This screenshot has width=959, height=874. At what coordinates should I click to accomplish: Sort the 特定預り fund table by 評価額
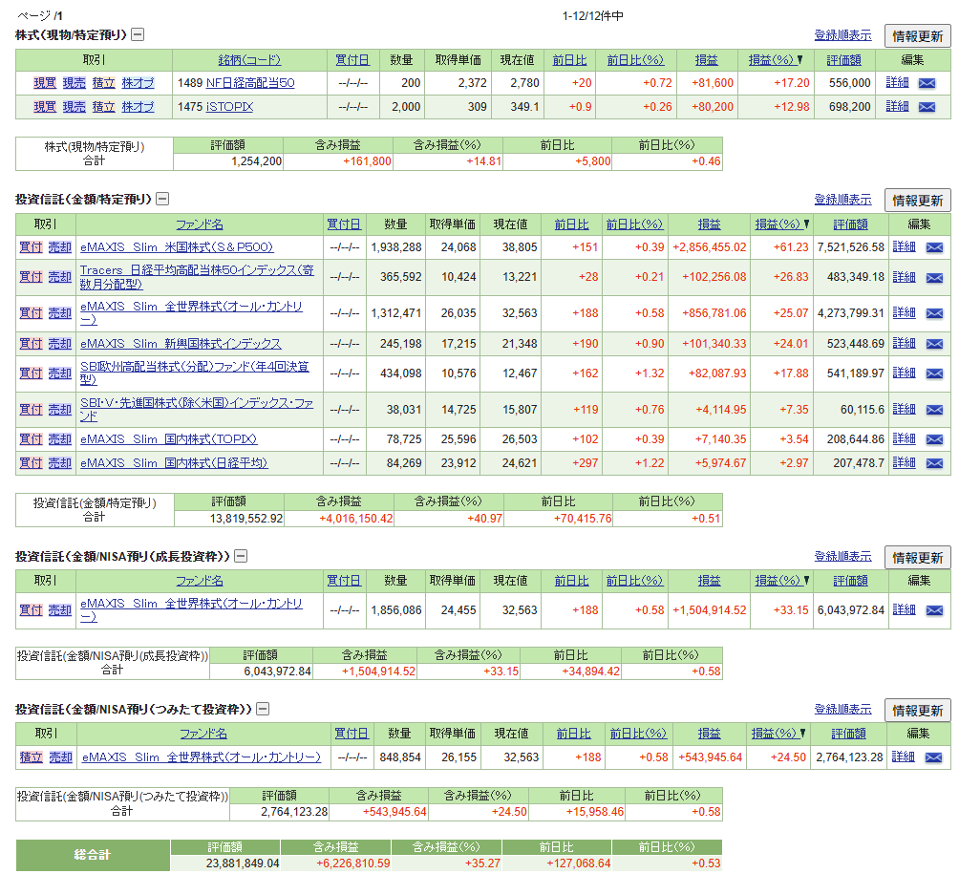coord(850,224)
